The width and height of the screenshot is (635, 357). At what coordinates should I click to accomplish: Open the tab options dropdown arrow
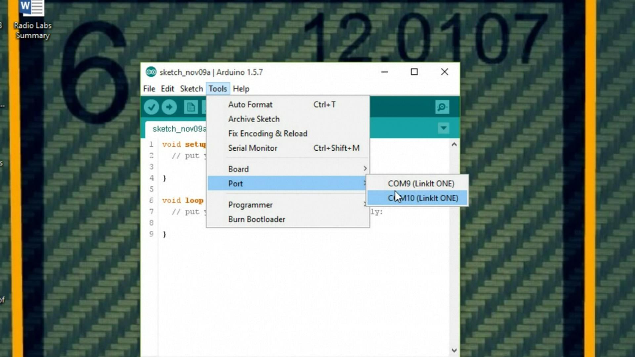444,128
